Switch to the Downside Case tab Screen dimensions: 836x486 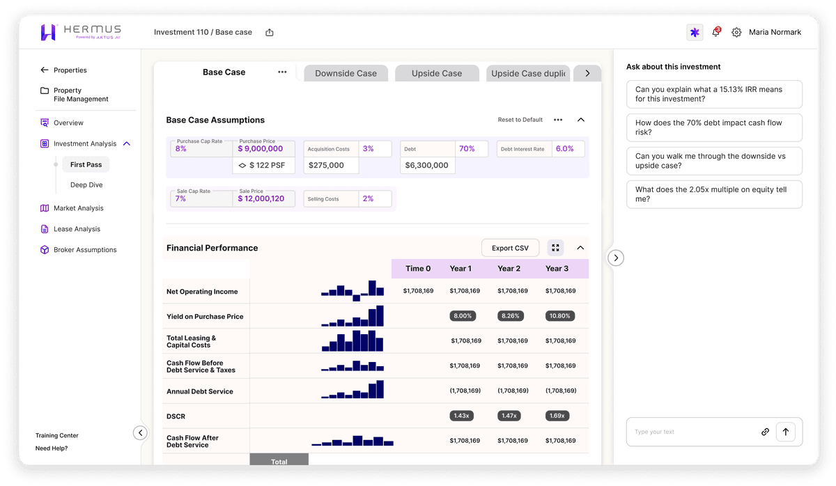[x=346, y=72]
